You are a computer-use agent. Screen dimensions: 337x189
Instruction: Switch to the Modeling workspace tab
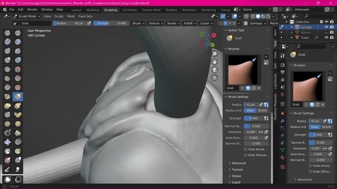pyautogui.click(x=93, y=10)
